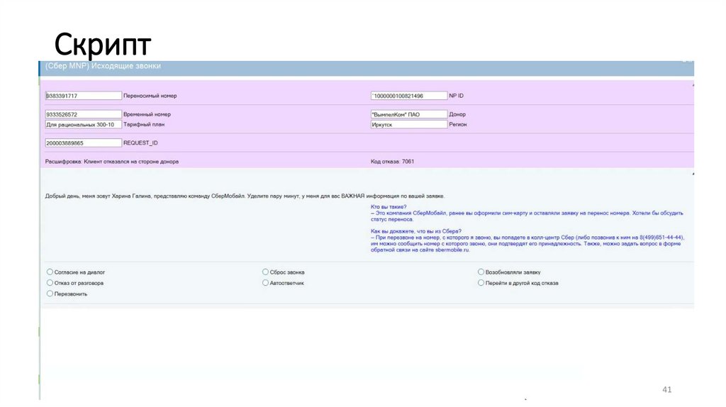The height and width of the screenshot is (407, 726).
Task: Choose the "Возобновляли заявку" option
Action: [481, 272]
